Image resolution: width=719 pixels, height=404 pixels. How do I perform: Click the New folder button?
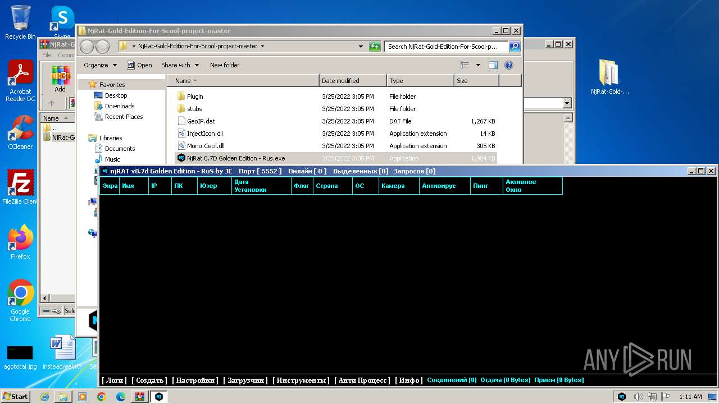(225, 65)
